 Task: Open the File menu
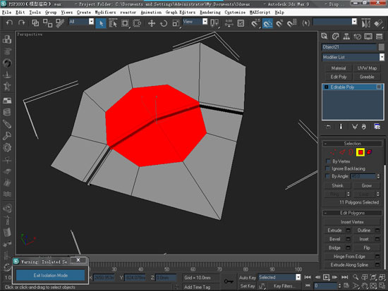(x=6, y=13)
